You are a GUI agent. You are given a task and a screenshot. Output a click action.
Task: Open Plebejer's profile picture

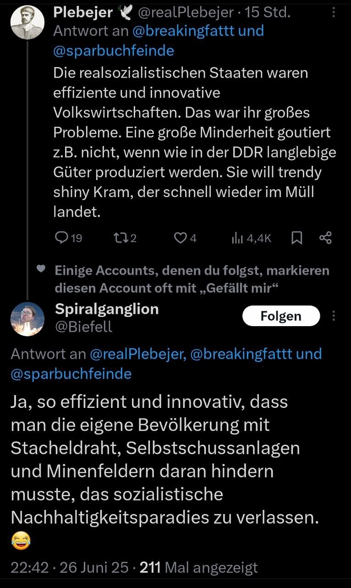coord(27,23)
